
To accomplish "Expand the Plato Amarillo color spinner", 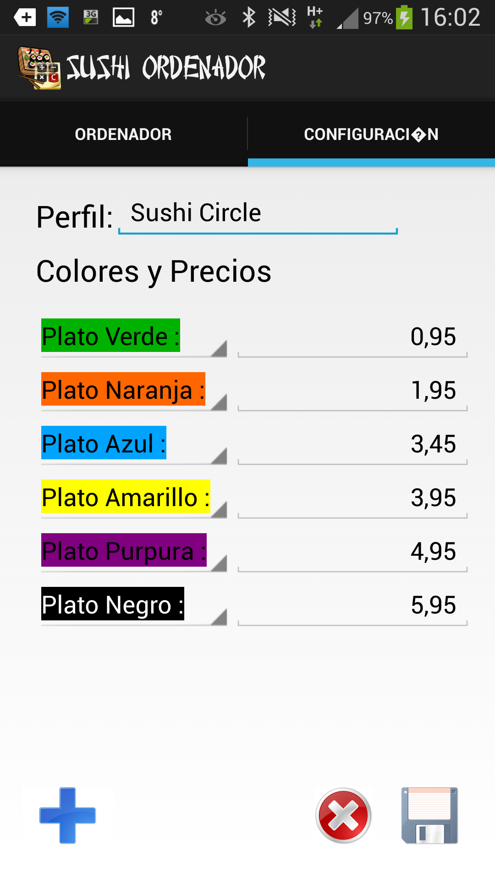I will (x=134, y=498).
